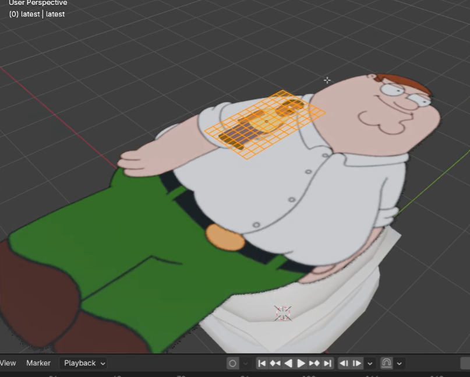Open auto keyframing options dropdown
This screenshot has width=470, height=377.
click(246, 364)
